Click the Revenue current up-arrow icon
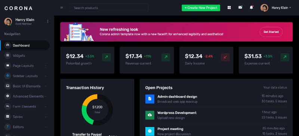Image resolution: width=299 pixels, height=136 pixels. click(166, 57)
